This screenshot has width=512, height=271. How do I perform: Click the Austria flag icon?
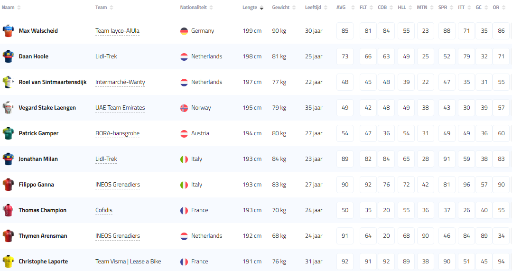click(184, 133)
